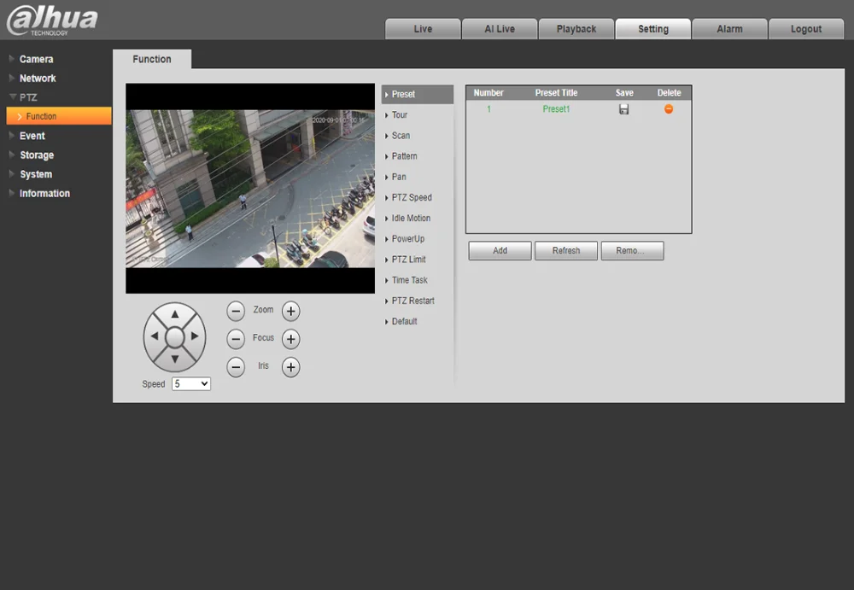854x590 pixels.
Task: Tilt camera down with PTZ down arrow
Action: [x=175, y=359]
